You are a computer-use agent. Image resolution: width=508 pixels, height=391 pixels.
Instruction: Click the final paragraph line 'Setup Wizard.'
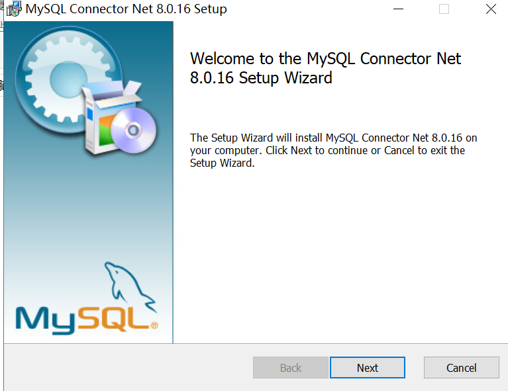[223, 163]
